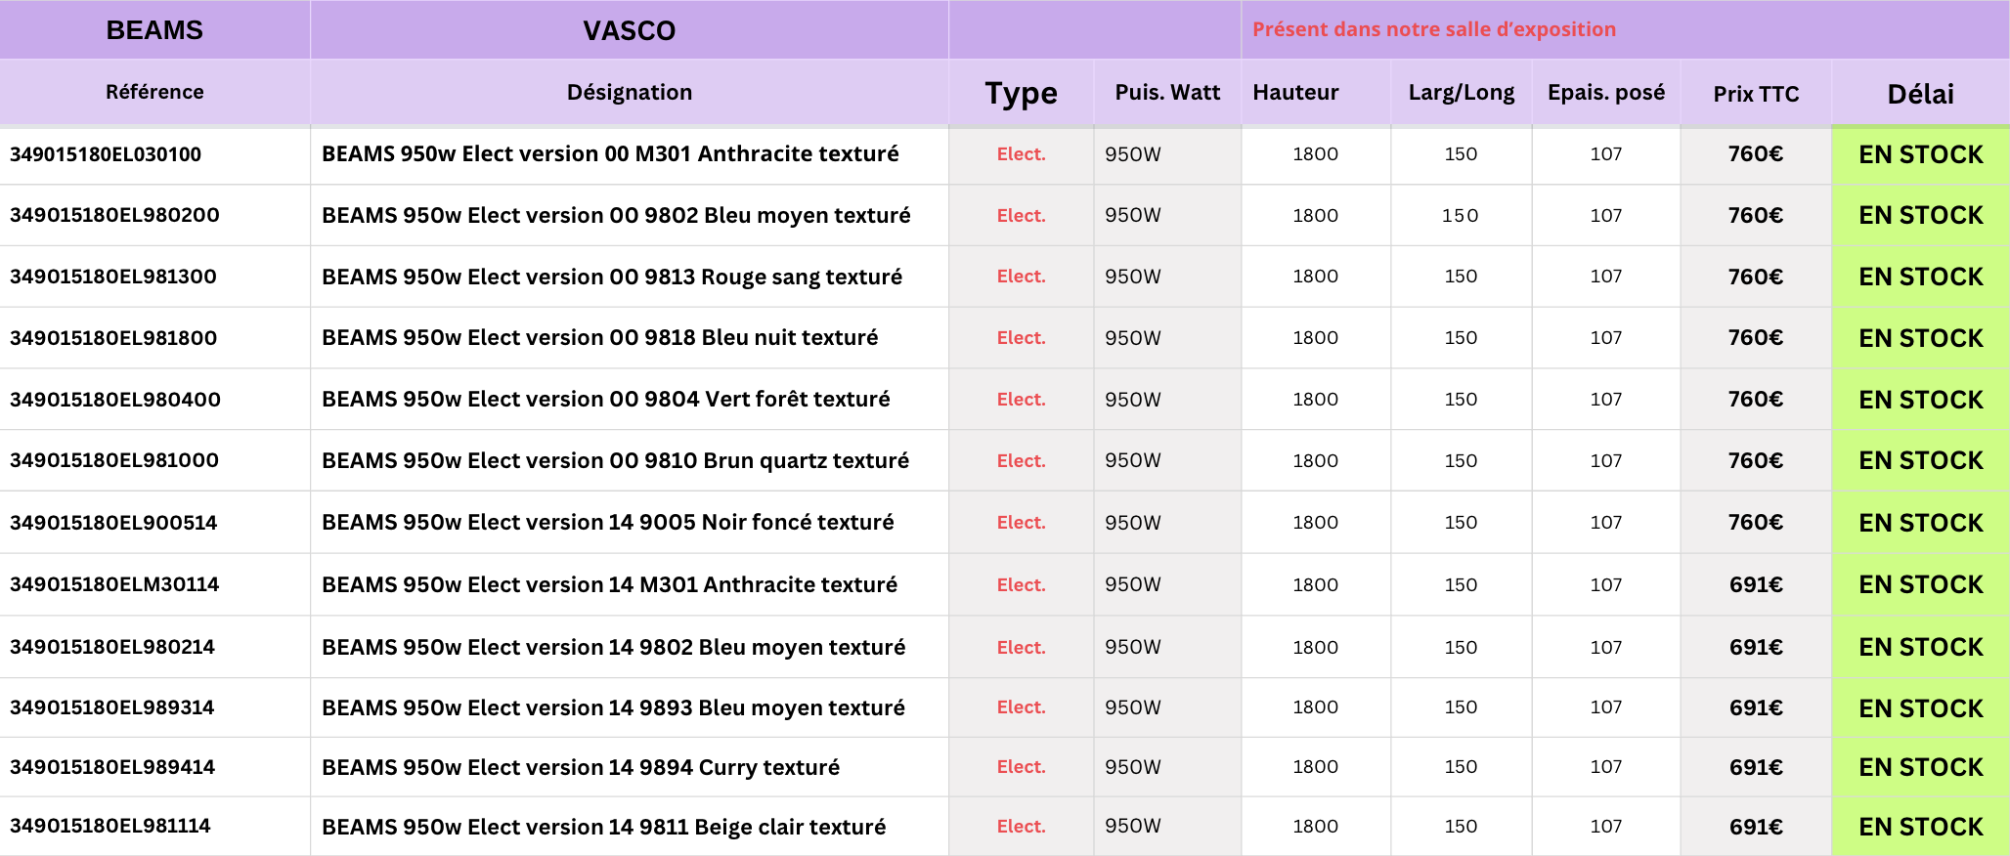
Task: Click the Larg/Long column header
Action: [x=1461, y=92]
